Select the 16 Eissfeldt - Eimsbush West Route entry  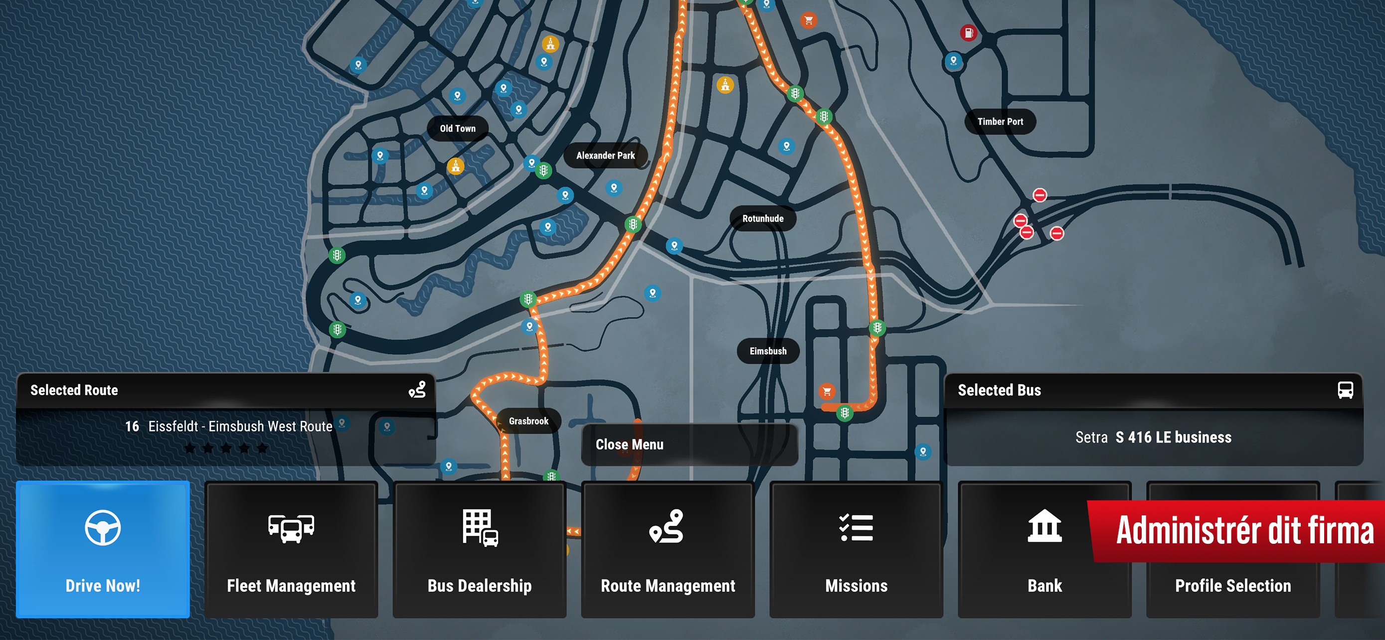tap(228, 427)
